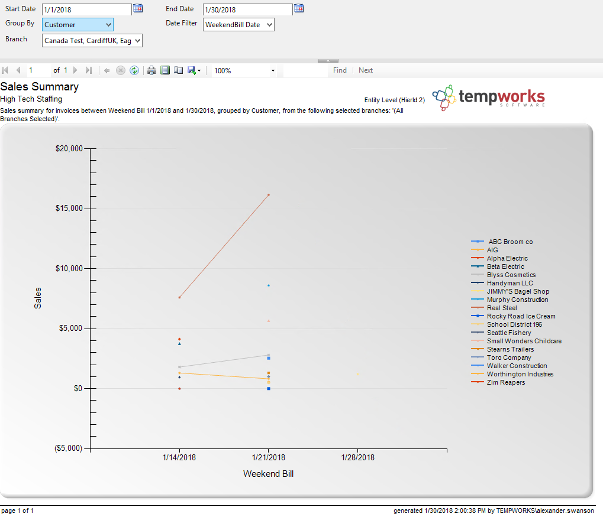Switch to print layout view
The image size is (603, 517).
(x=165, y=70)
